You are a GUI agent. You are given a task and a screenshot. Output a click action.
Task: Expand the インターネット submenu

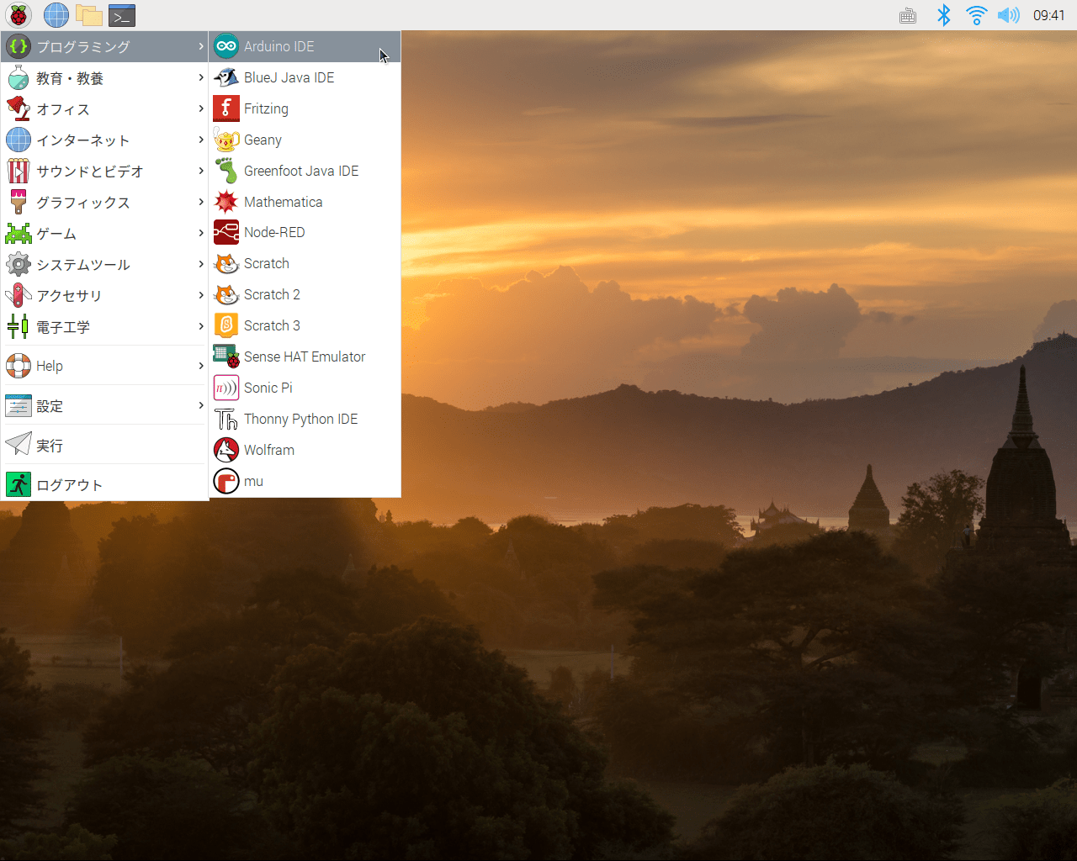click(82, 140)
